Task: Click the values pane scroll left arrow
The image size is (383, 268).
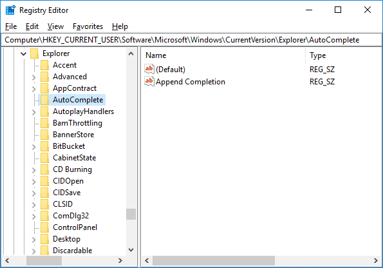Action: [147, 261]
